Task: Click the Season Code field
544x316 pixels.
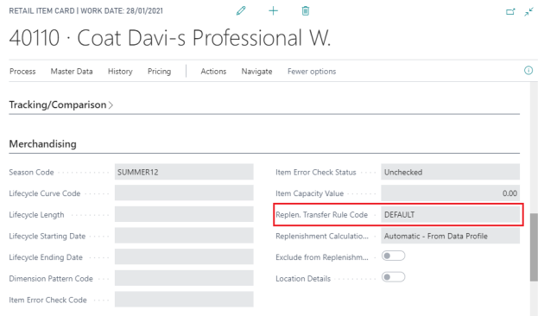Action: 184,172
